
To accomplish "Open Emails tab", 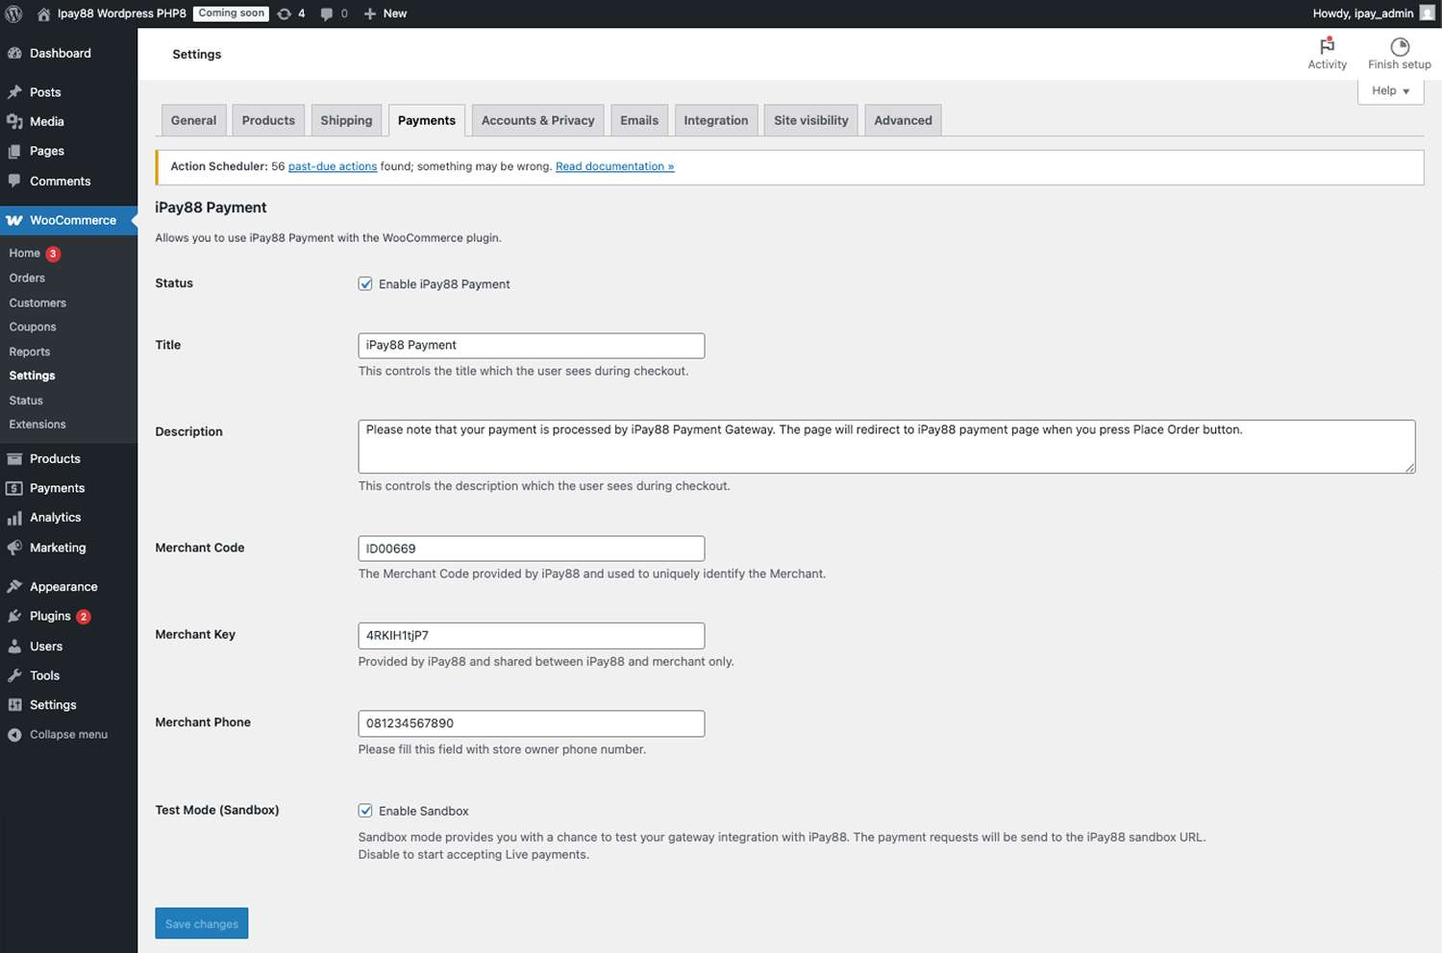I will click(x=639, y=120).
